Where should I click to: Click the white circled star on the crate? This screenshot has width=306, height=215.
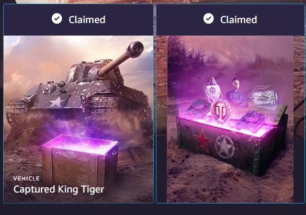click(225, 146)
